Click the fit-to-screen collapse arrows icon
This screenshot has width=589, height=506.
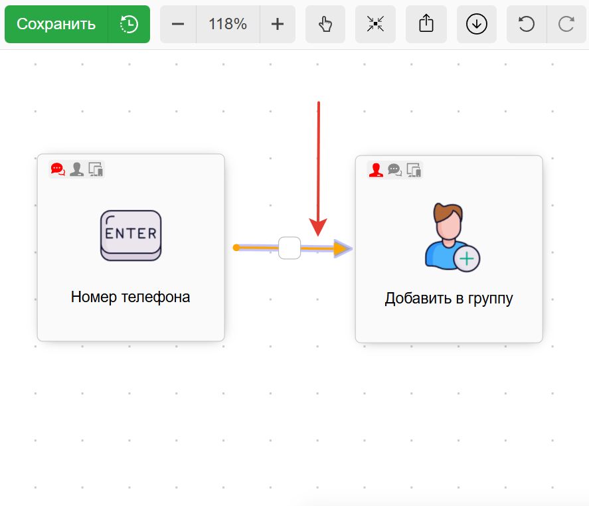pos(375,25)
